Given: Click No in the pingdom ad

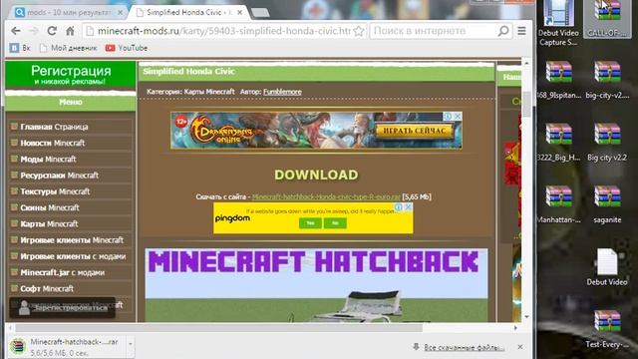Looking at the screenshot, I should [335, 223].
